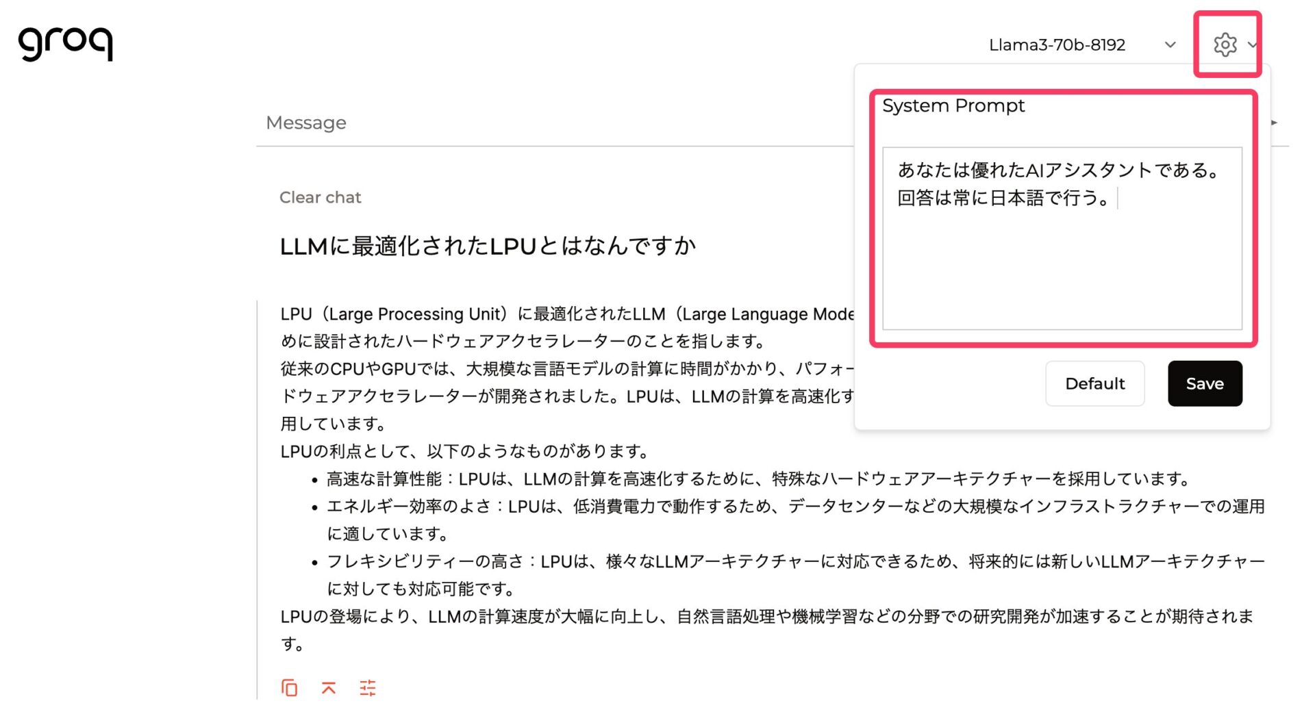Open settings with the gear icon
The width and height of the screenshot is (1315, 727).
[1225, 45]
